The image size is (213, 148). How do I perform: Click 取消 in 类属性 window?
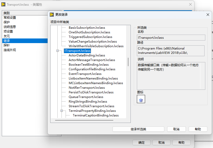(x=161, y=142)
